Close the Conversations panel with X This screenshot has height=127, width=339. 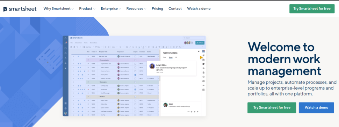(x=199, y=51)
